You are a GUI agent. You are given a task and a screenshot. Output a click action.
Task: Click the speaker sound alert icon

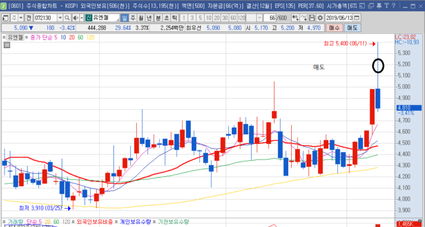point(76,18)
